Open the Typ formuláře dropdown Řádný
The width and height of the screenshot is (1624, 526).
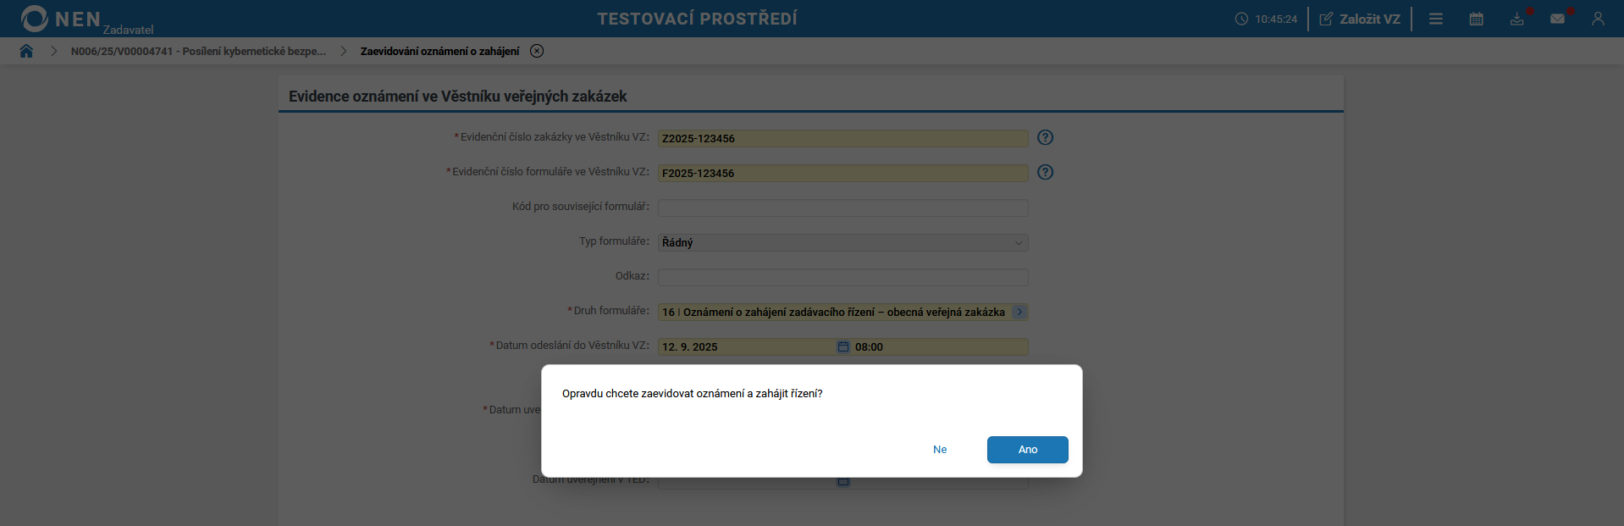coord(842,242)
